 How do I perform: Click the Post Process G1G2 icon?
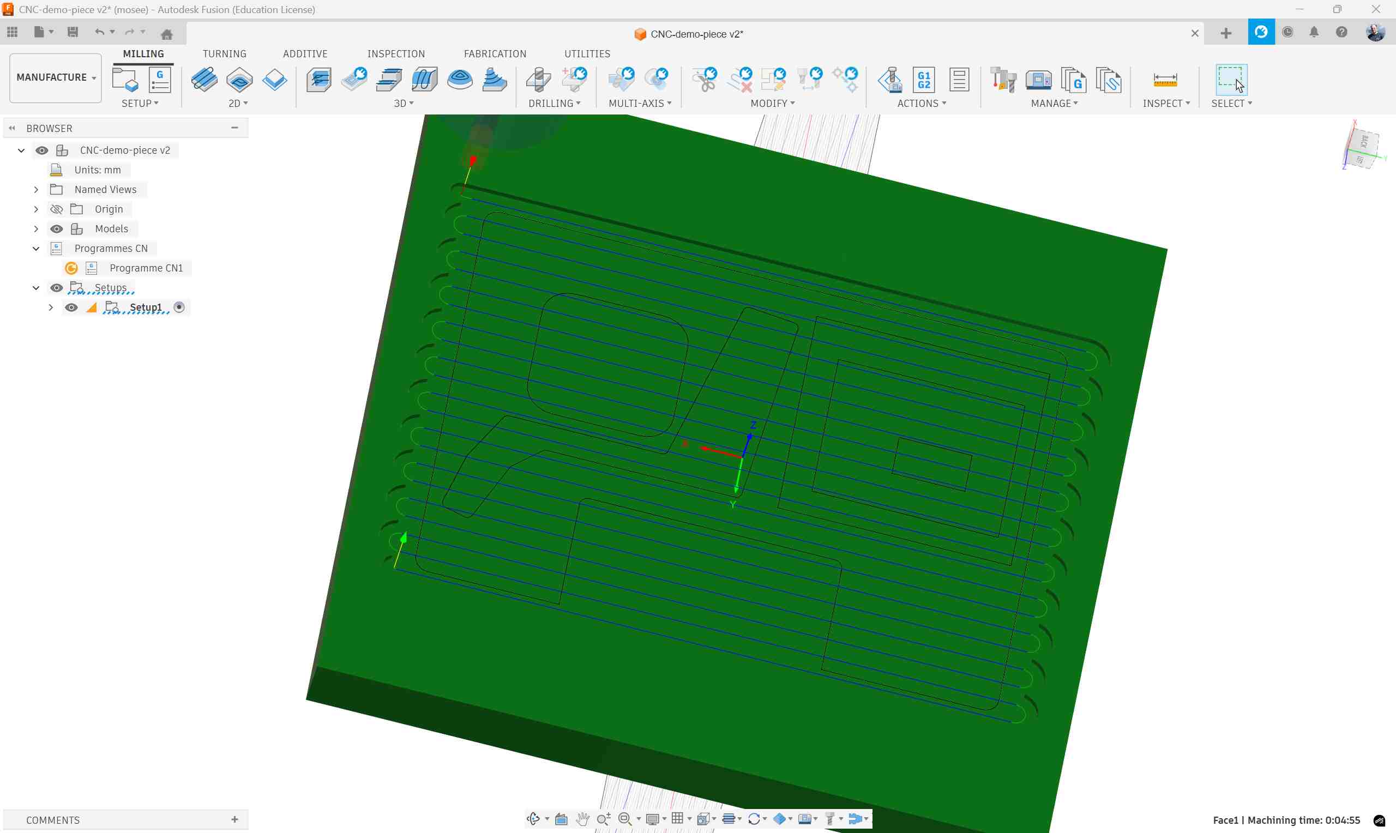[924, 80]
